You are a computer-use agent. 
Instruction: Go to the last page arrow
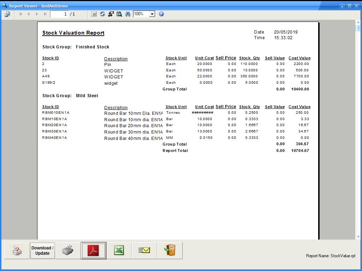(45, 14)
